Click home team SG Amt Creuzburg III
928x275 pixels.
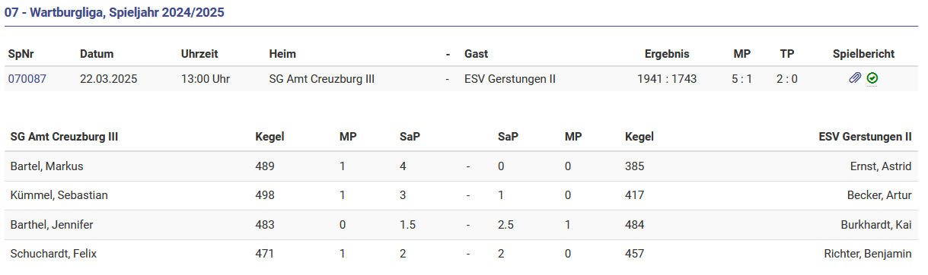[322, 78]
